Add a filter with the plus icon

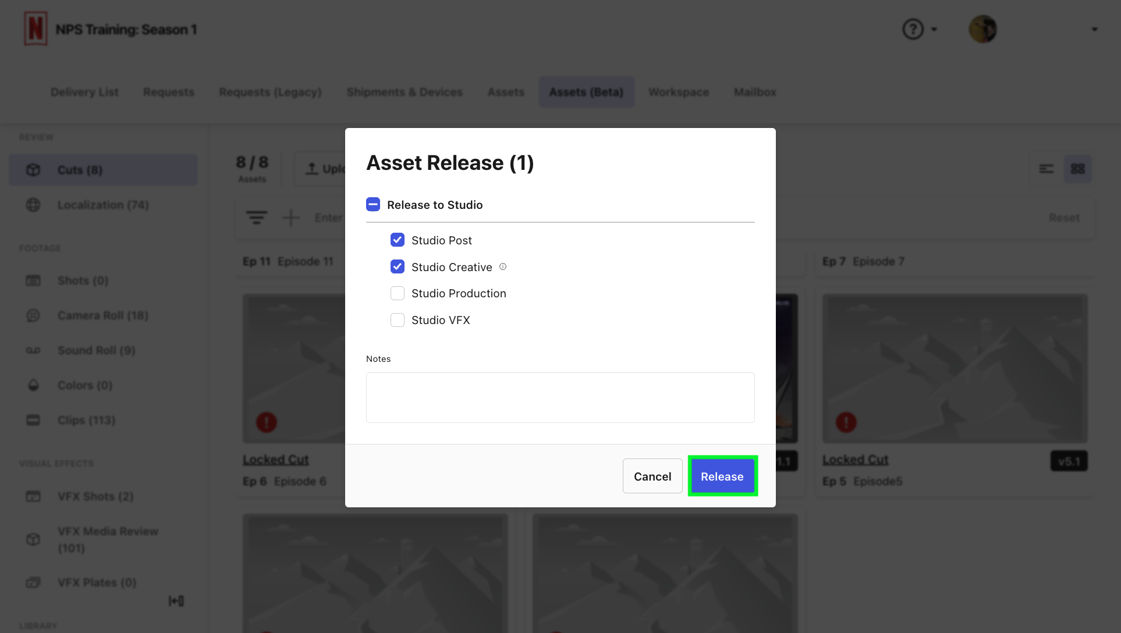click(290, 218)
